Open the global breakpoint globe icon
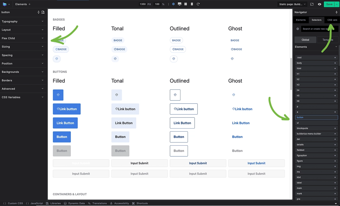Image resolution: width=340 pixels, height=206 pixels. click(x=173, y=4)
